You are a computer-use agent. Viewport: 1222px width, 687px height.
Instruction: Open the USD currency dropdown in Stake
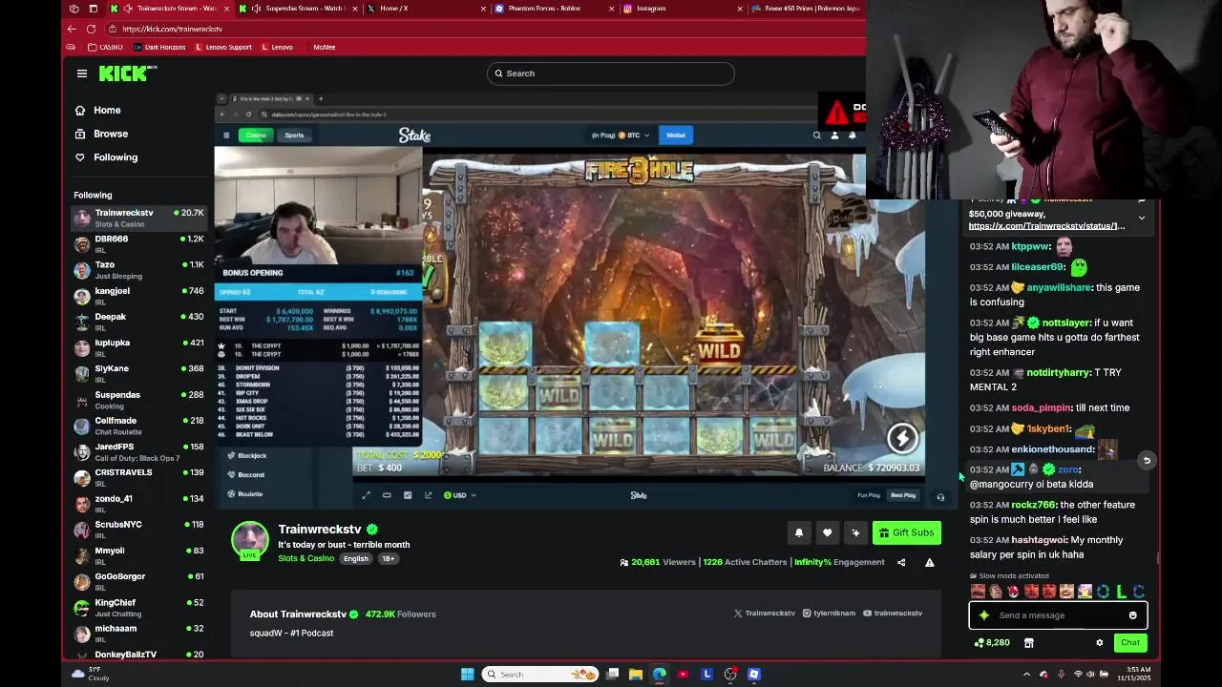coord(461,495)
